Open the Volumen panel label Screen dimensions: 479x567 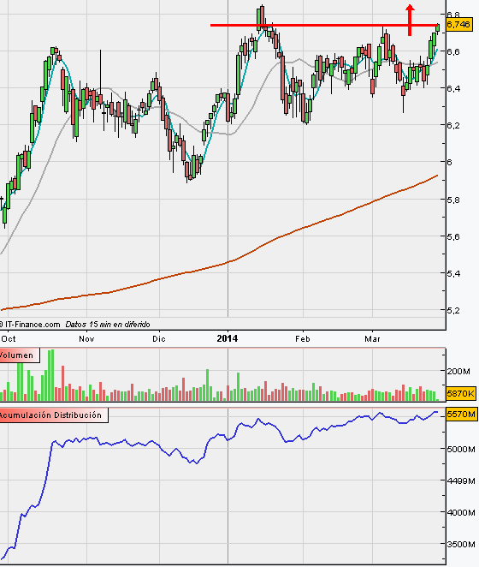(19, 355)
